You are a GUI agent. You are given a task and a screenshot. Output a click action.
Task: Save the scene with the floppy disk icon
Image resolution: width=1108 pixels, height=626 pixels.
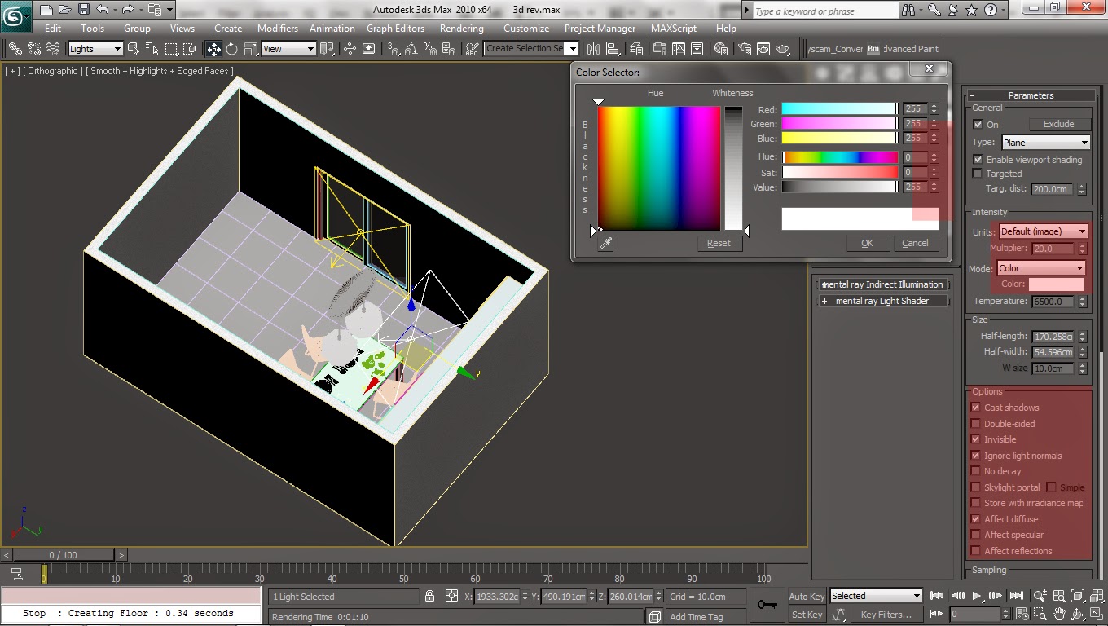pos(84,10)
